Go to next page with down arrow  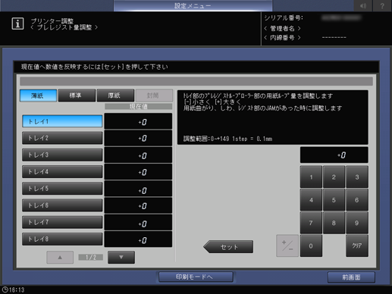point(121,258)
